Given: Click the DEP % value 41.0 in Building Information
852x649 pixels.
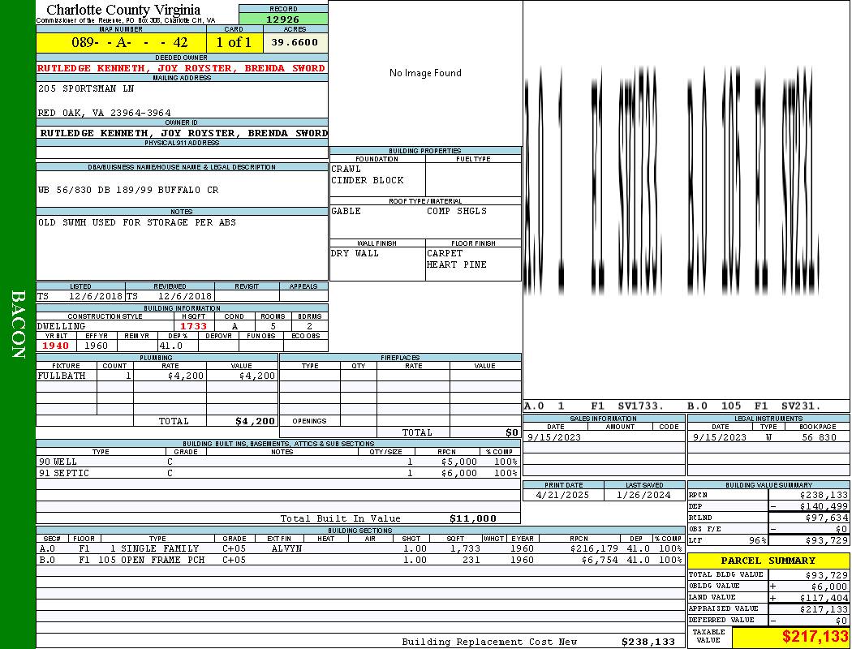Looking at the screenshot, I should pos(170,346).
